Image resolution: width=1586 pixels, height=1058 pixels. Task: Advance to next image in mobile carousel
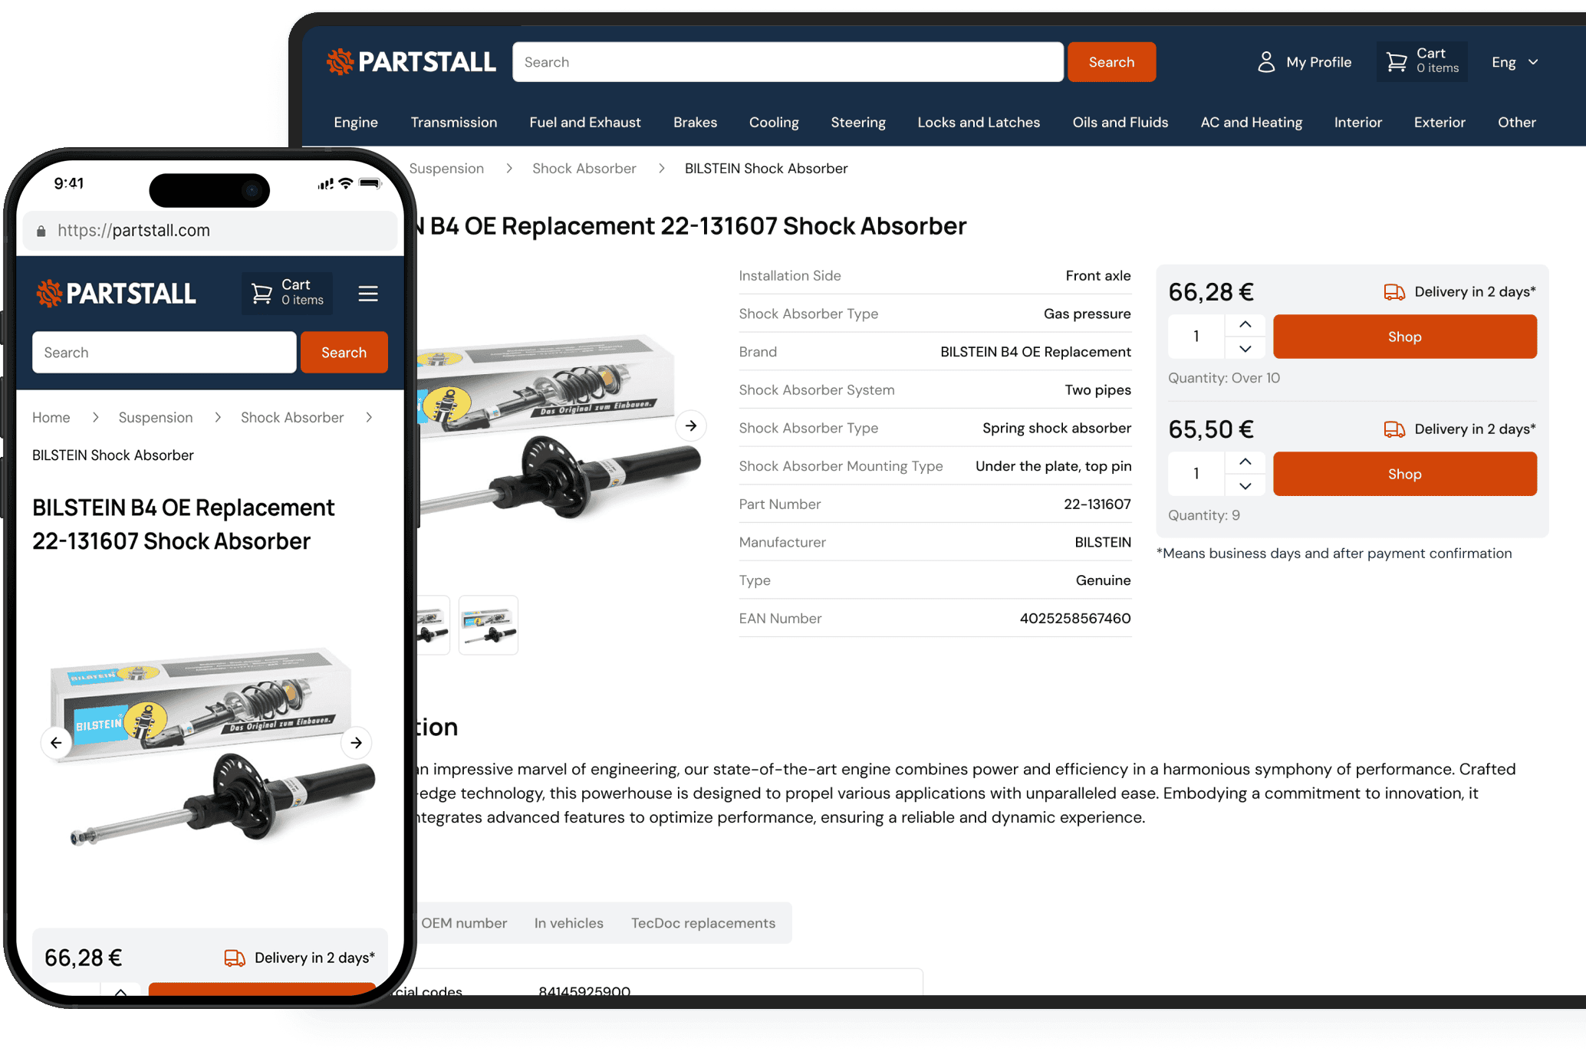356,742
